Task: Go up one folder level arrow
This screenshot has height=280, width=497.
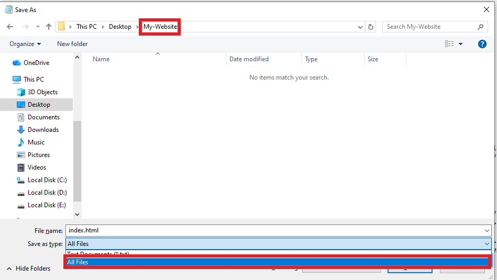Action: [x=49, y=27]
